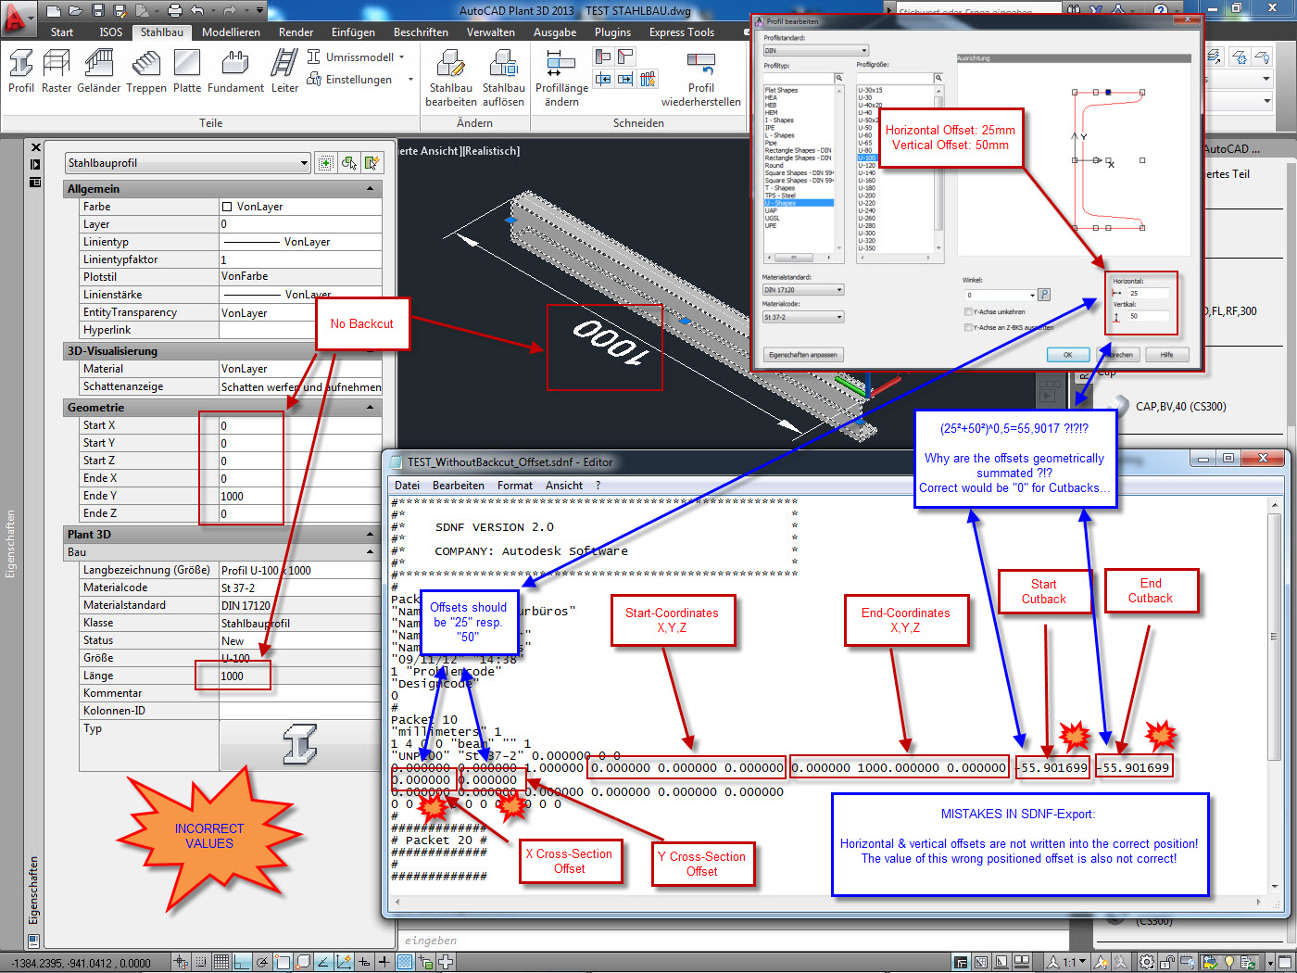Collapse the Allgemein properties section
1297x973 pixels.
[371, 189]
